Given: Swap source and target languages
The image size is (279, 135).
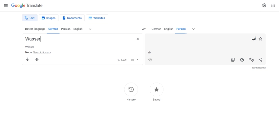Looking at the screenshot, I should [144, 29].
